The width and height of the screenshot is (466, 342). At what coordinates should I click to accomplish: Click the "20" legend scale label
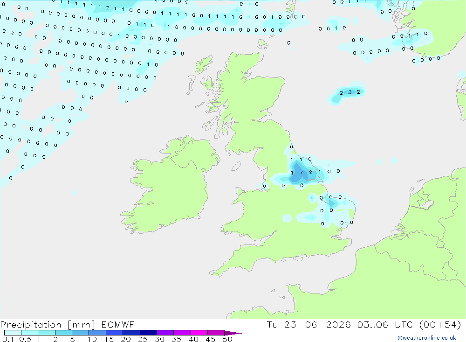click(126, 339)
